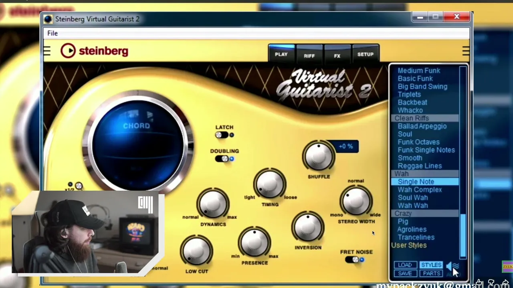
Task: Click the SAVE button
Action: coord(405,273)
